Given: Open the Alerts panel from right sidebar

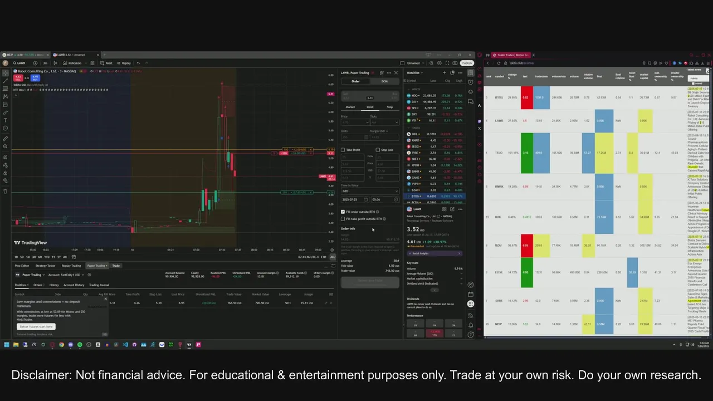Looking at the screenshot, I should point(471,82).
